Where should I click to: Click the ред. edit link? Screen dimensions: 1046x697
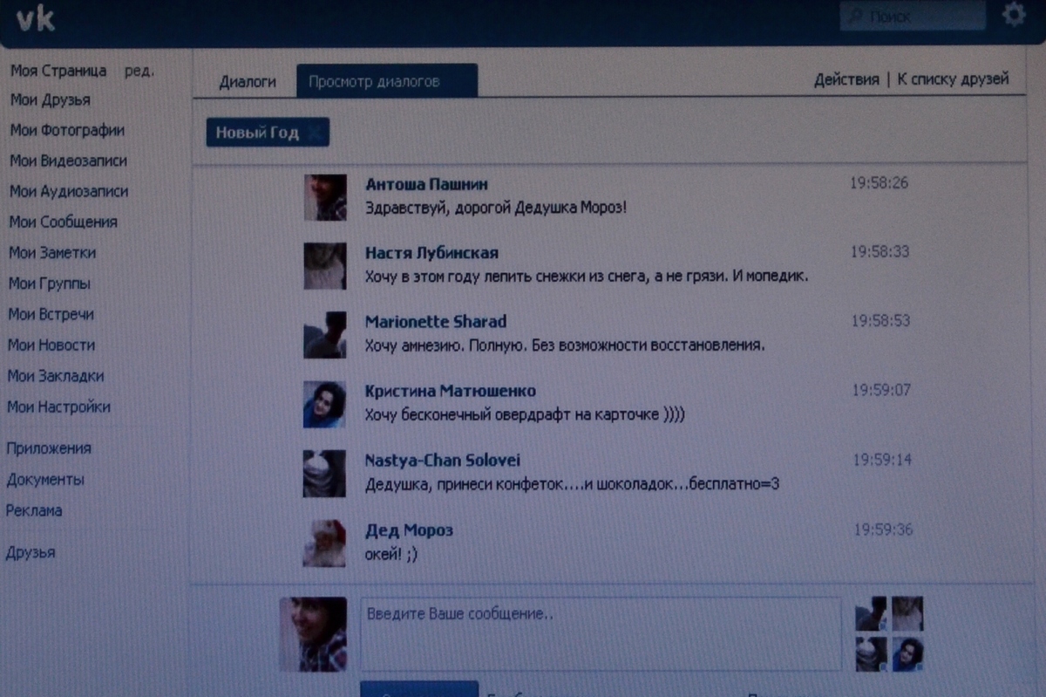click(x=139, y=71)
